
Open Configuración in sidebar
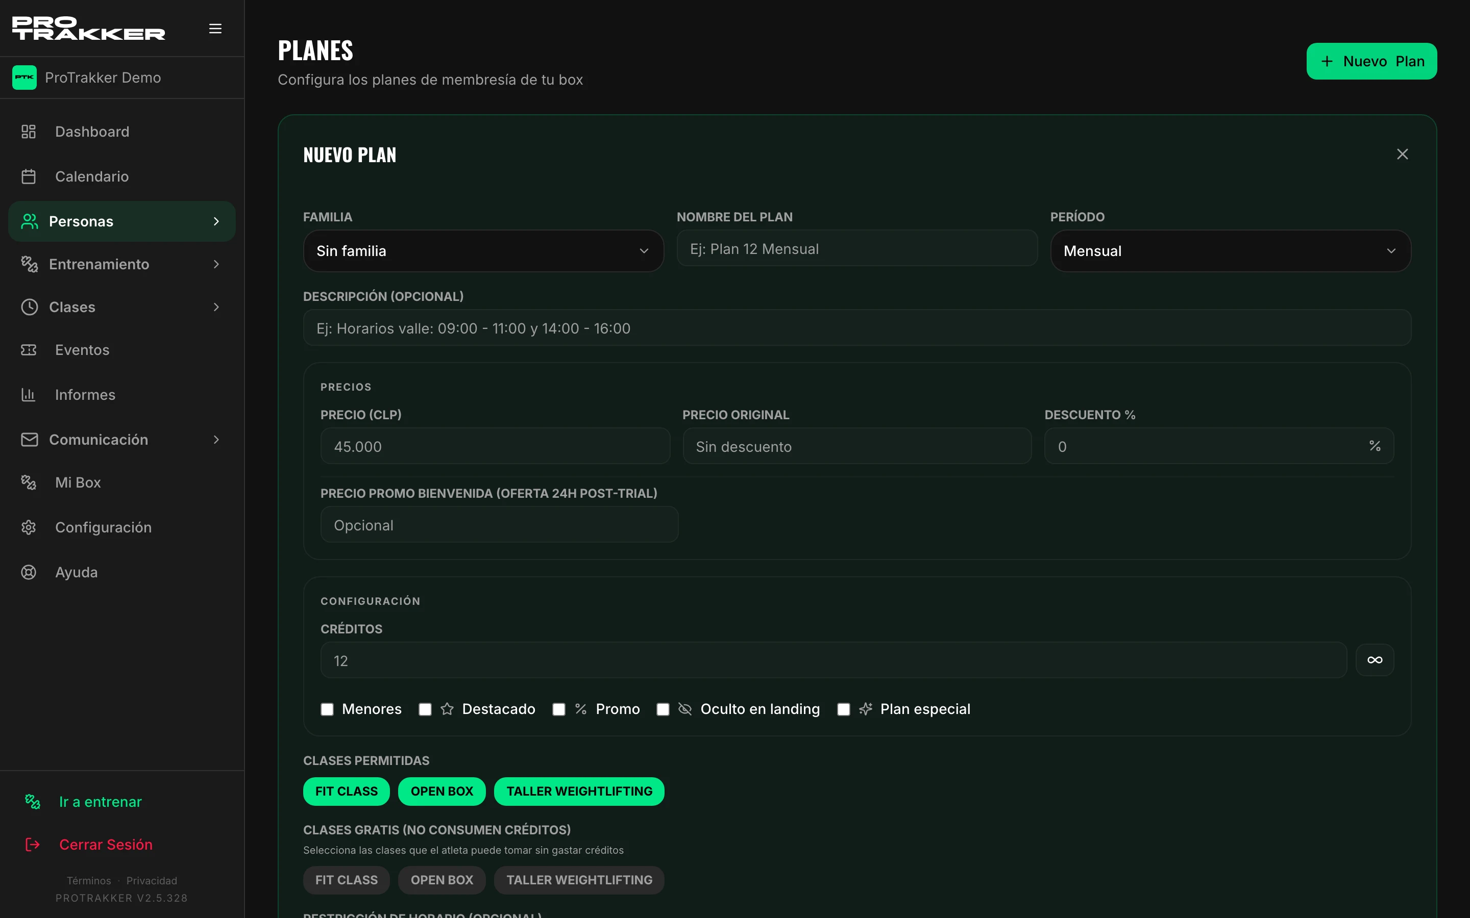(x=121, y=528)
